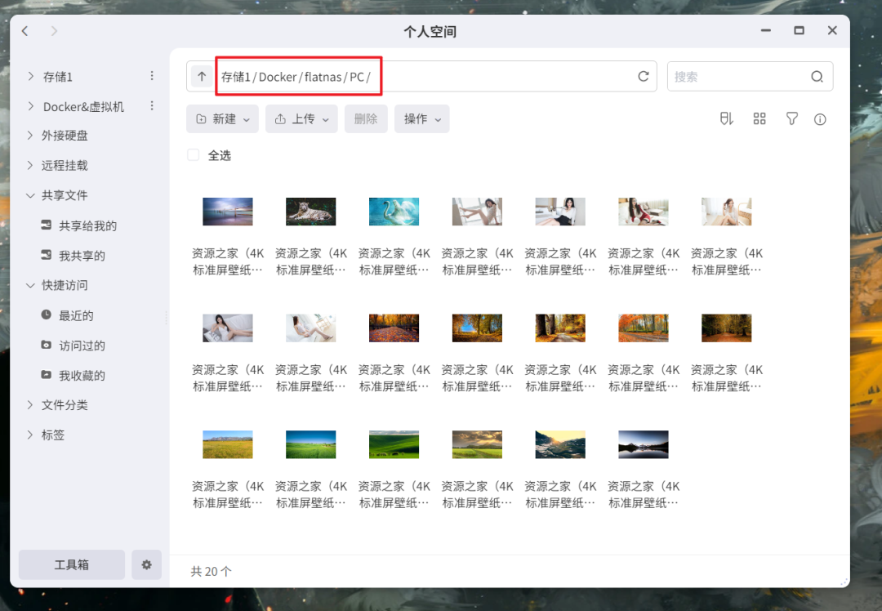The width and height of the screenshot is (882, 611).
Task: Click the 共享给我的 share icon
Action: coord(46,225)
